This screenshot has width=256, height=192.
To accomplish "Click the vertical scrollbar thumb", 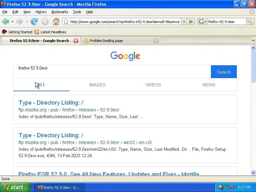I will point(253,66).
